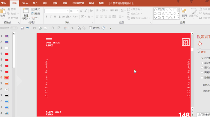Apply strikethrough (abc) formatting
Image resolution: width=210 pixels, height=117 pixels.
pyautogui.click(x=64, y=17)
